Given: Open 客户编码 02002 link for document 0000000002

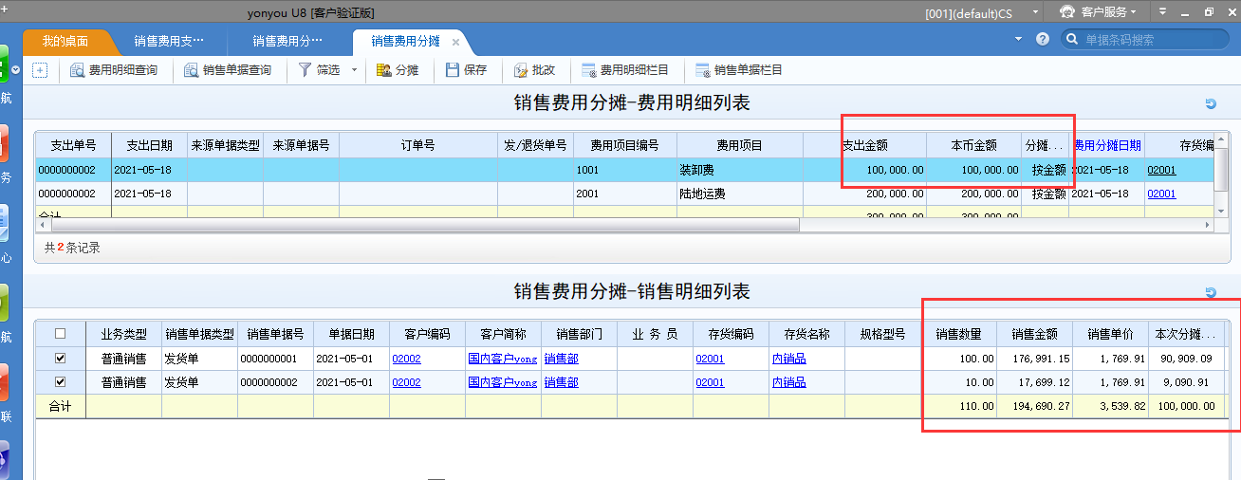Looking at the screenshot, I should pos(406,382).
